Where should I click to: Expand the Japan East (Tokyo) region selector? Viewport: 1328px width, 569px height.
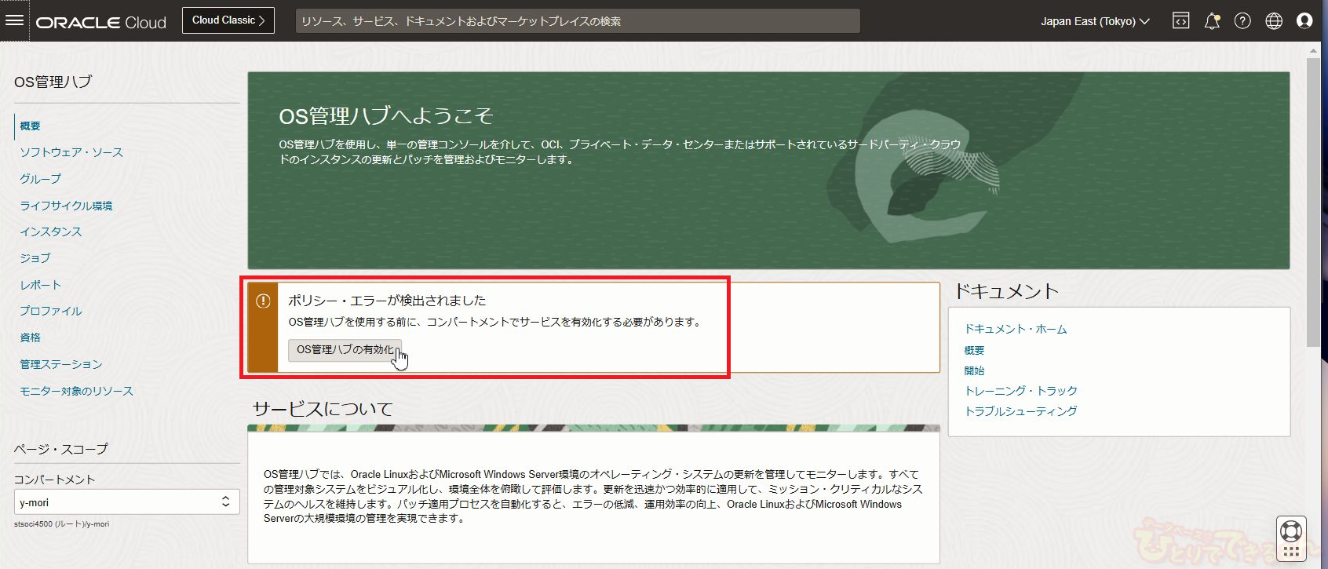pyautogui.click(x=1095, y=21)
